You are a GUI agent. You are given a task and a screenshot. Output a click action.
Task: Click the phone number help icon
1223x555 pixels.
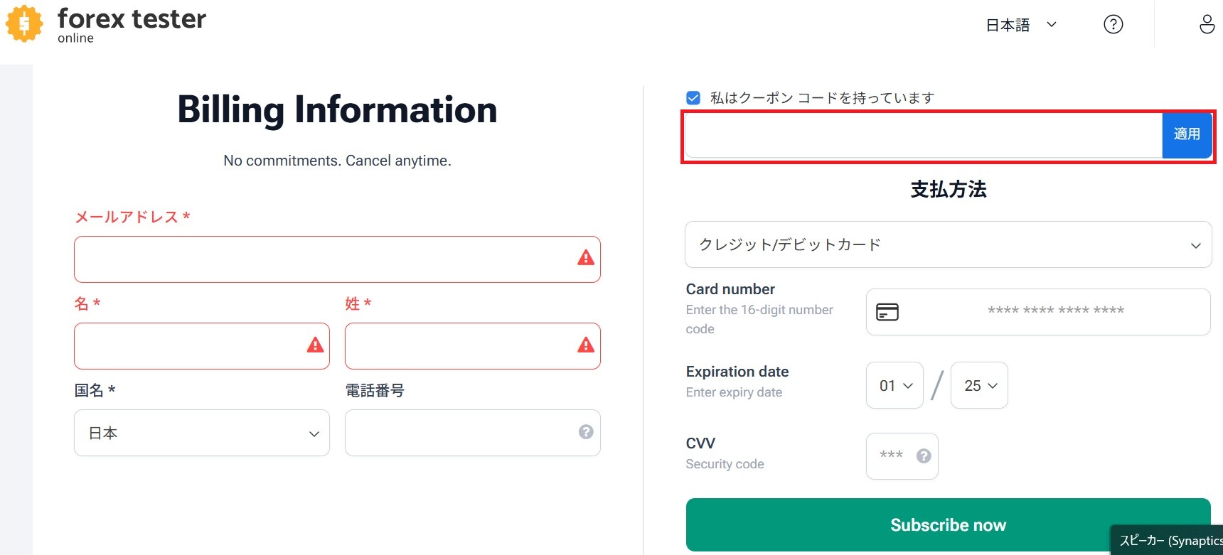(585, 432)
